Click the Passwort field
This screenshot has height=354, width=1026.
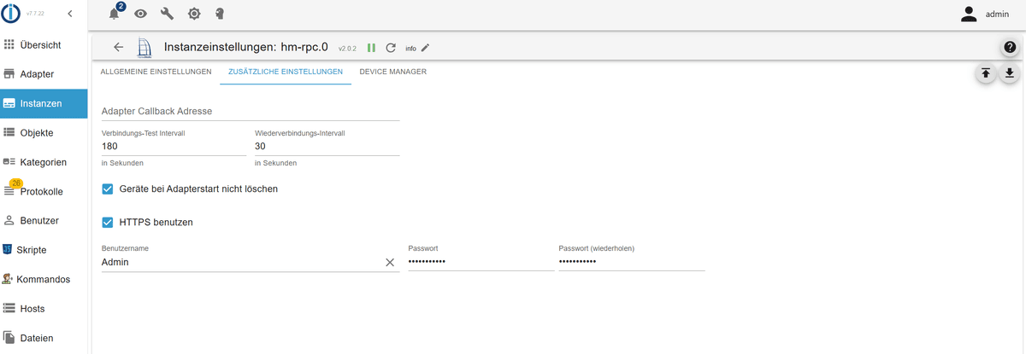coord(481,261)
